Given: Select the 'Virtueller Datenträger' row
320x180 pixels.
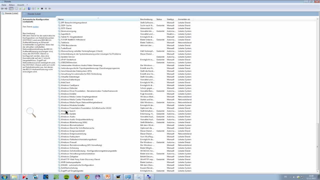Looking at the screenshot, I should coord(126,77).
